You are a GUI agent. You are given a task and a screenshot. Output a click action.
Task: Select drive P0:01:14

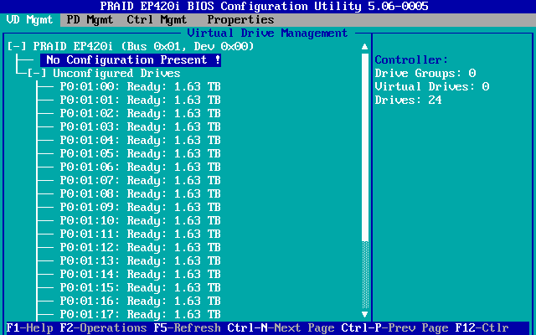tap(140, 274)
